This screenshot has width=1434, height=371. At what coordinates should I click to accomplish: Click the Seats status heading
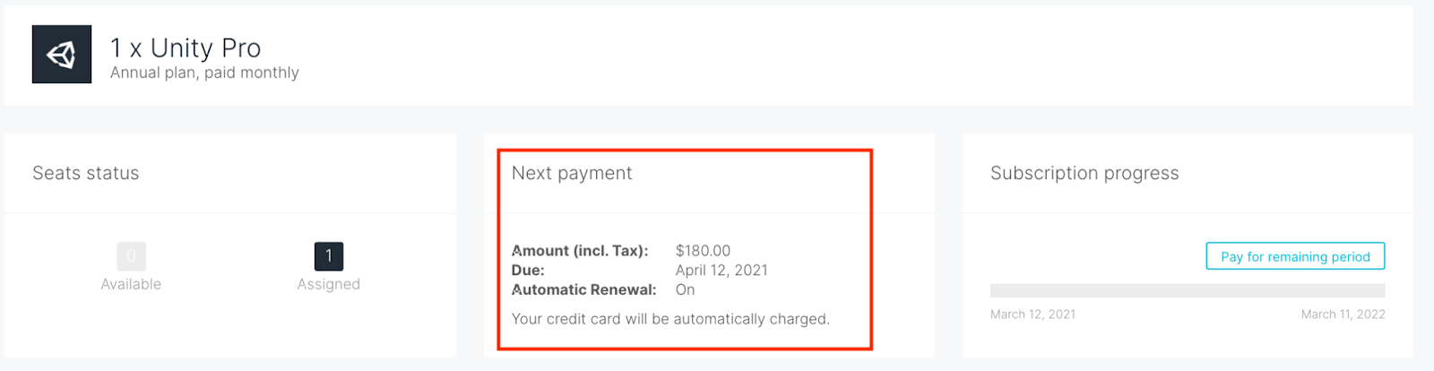tap(86, 173)
